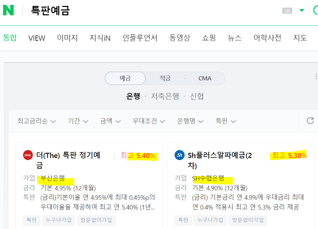Click the search magnifier icon
This screenshot has width=318, height=229.
coord(316,10)
